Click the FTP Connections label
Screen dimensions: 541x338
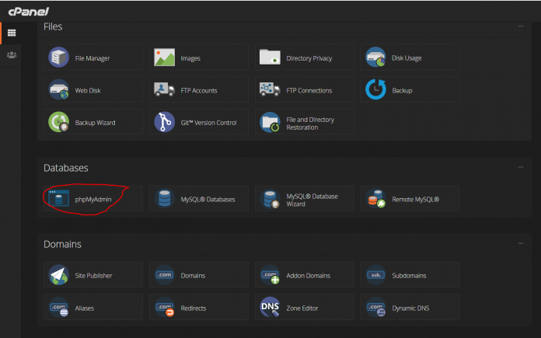(x=309, y=90)
